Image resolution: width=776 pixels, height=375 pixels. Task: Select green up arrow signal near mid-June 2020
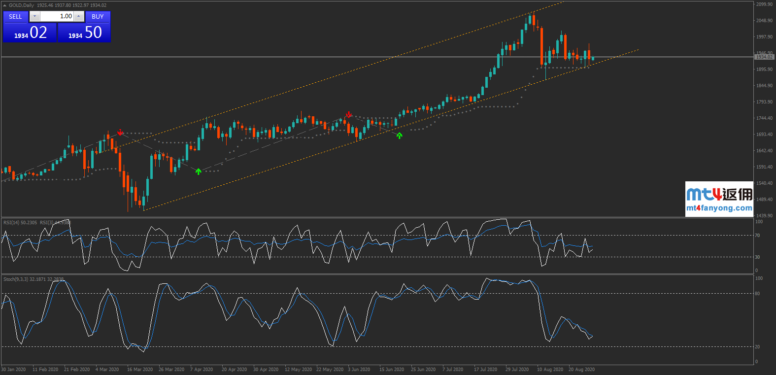pyautogui.click(x=399, y=136)
